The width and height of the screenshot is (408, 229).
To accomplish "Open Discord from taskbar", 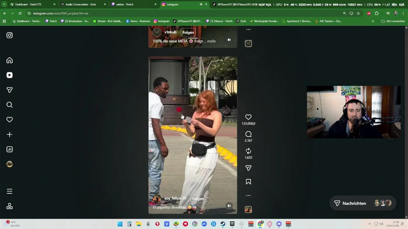I will tap(279, 224).
